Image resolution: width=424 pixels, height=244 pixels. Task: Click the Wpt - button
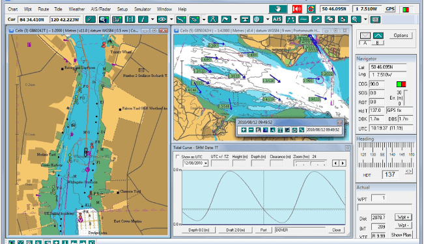coord(403,225)
